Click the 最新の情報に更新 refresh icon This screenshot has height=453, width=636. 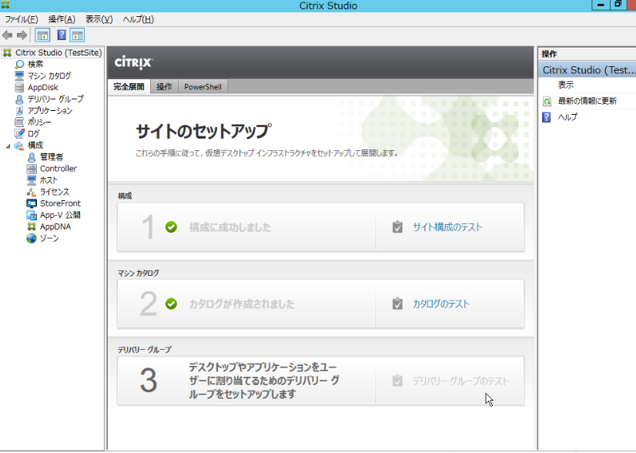click(x=547, y=101)
